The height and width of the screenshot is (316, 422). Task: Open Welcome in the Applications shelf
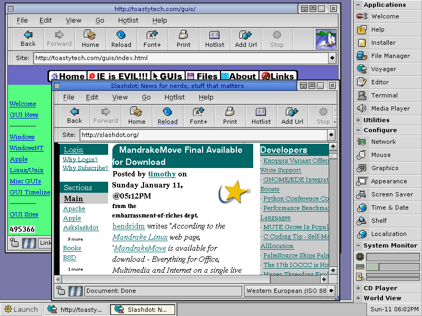388,16
